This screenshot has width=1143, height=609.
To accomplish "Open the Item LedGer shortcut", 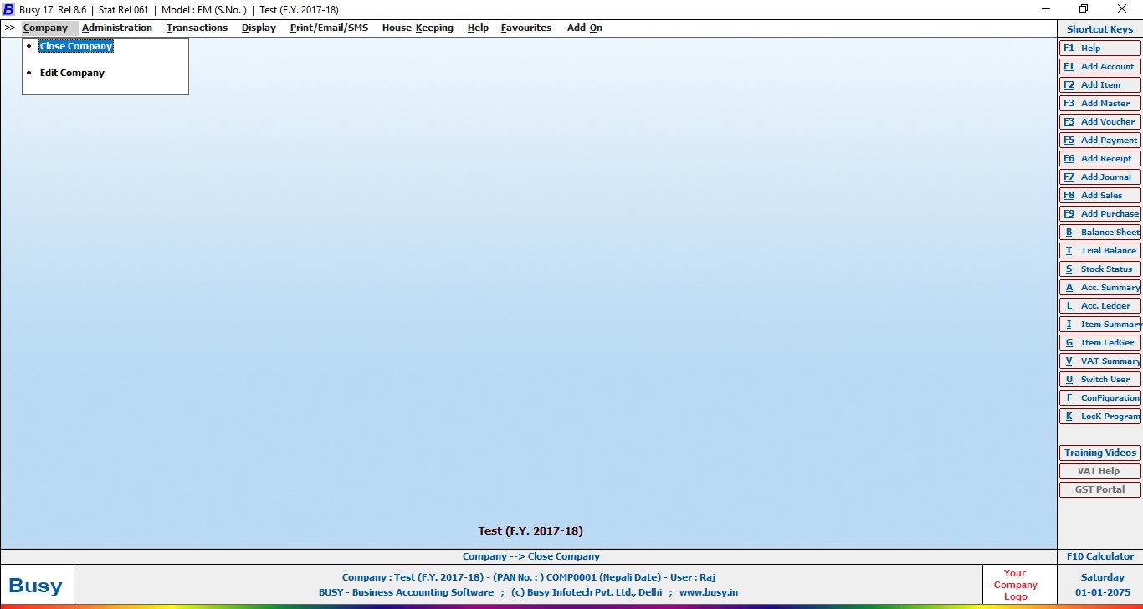I will pos(1099,342).
